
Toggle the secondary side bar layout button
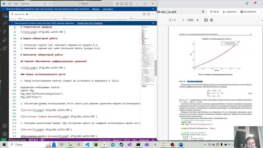click(131, 4)
